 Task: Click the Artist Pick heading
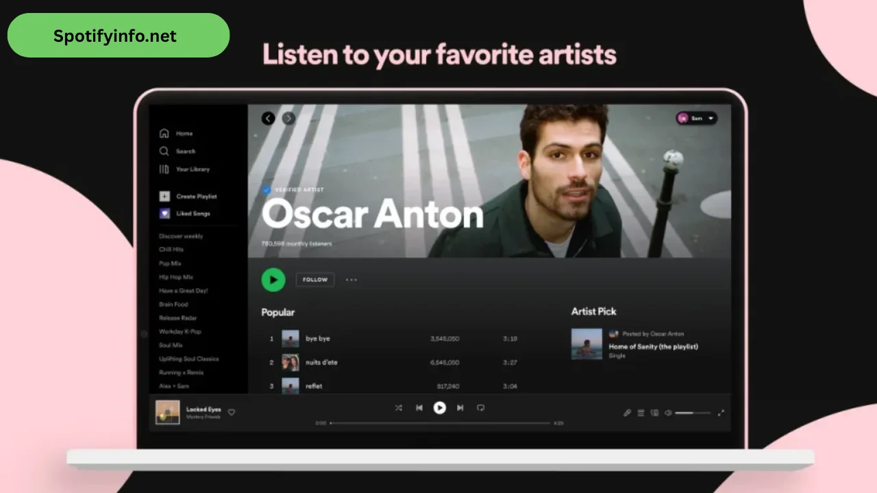point(594,312)
